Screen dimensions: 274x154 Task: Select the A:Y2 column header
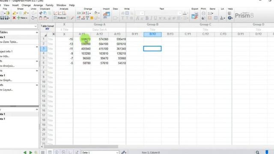[100, 34]
